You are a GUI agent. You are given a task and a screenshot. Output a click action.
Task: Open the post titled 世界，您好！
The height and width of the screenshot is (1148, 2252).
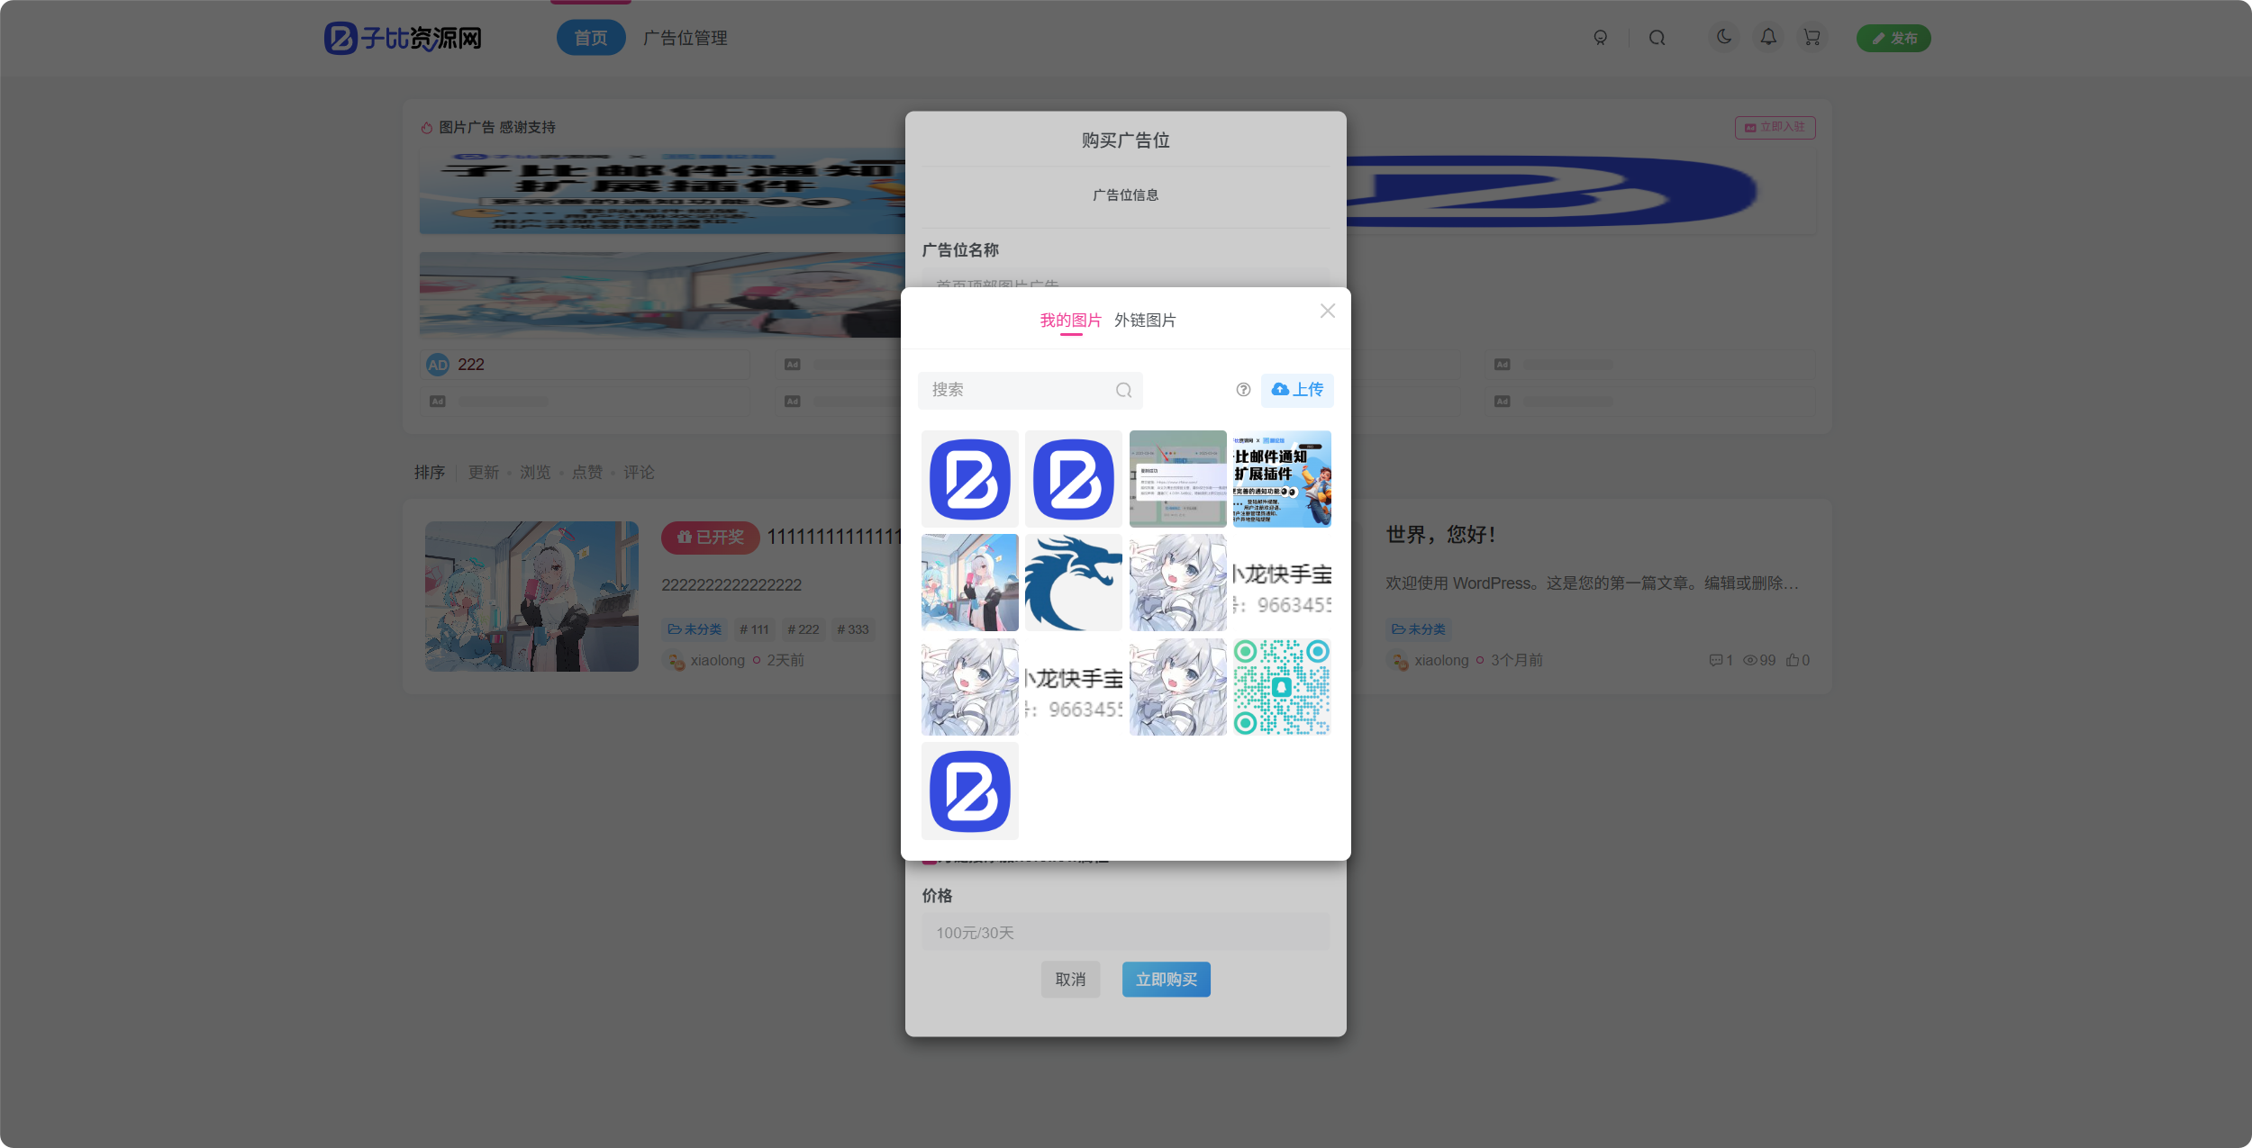pyautogui.click(x=1441, y=535)
